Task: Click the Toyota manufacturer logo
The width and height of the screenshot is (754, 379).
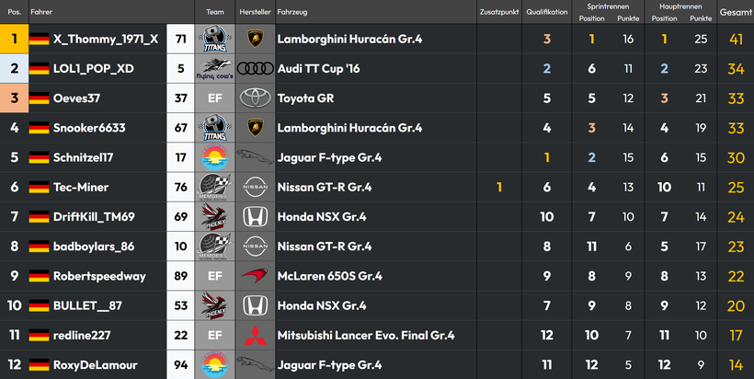Action: (x=256, y=98)
